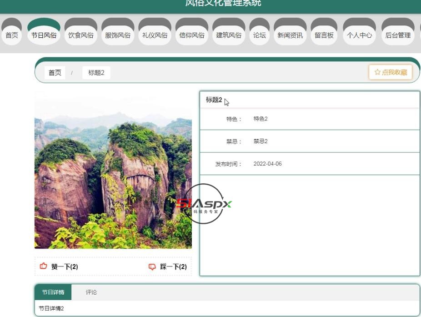
Task: Click 踩一下(2) dislike button
Action: point(168,267)
